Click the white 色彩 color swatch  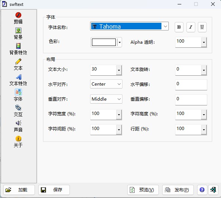[x=104, y=42]
